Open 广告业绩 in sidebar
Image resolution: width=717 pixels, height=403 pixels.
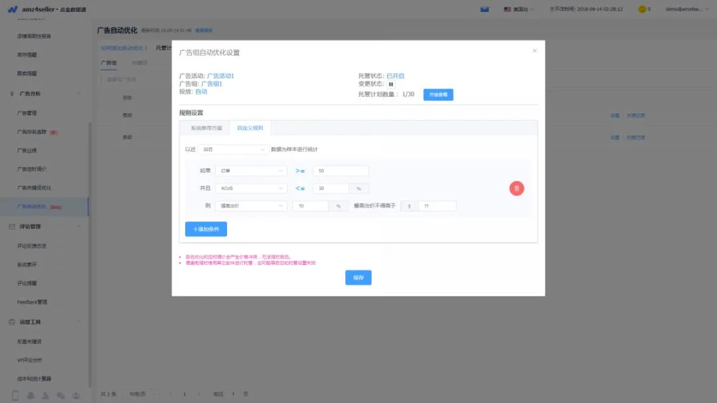(27, 150)
